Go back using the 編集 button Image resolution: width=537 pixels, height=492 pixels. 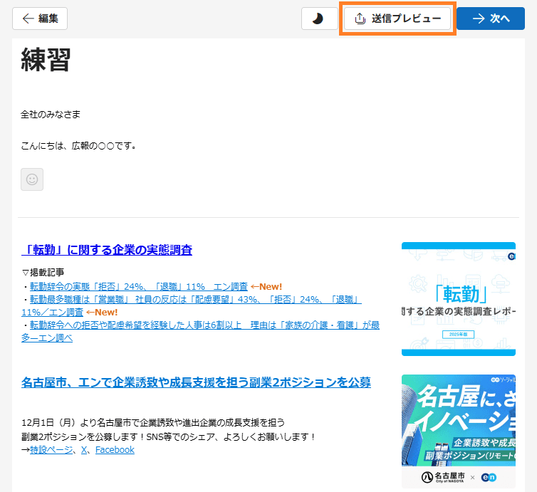pyautogui.click(x=40, y=19)
